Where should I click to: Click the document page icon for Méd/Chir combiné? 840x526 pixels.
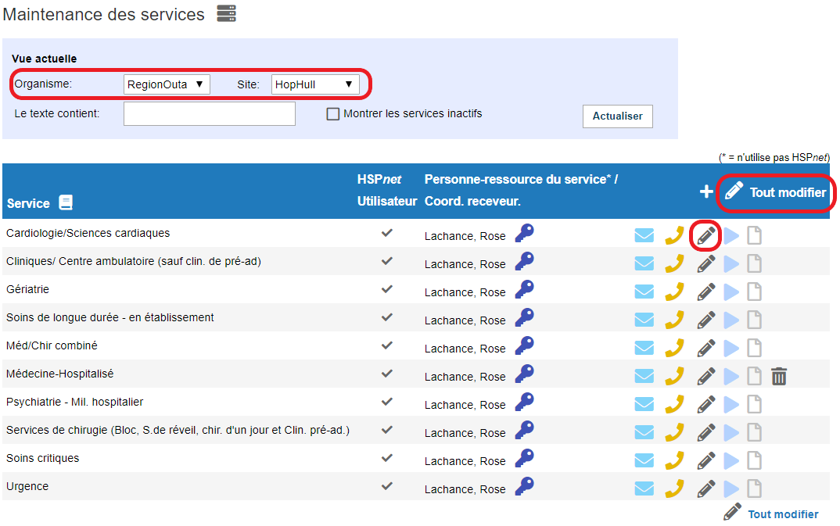tap(754, 348)
